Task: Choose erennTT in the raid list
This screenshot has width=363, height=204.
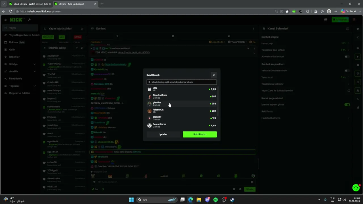Action: tap(181, 118)
